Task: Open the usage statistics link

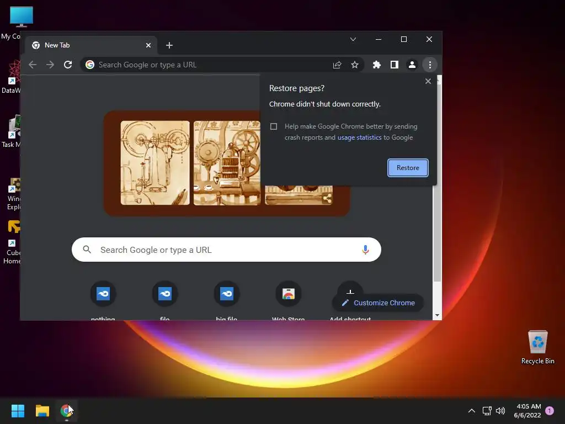Action: click(359, 137)
